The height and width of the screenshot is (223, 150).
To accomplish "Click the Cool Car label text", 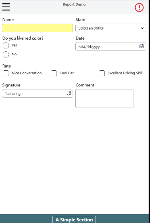I will pyautogui.click(x=67, y=73).
